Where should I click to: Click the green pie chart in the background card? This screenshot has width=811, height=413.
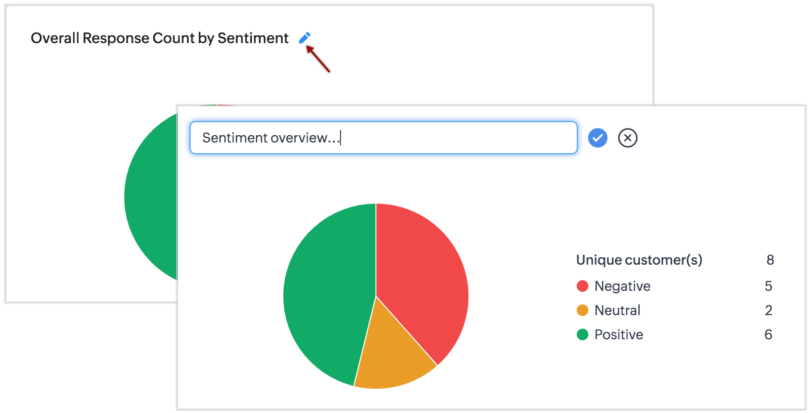coord(150,199)
